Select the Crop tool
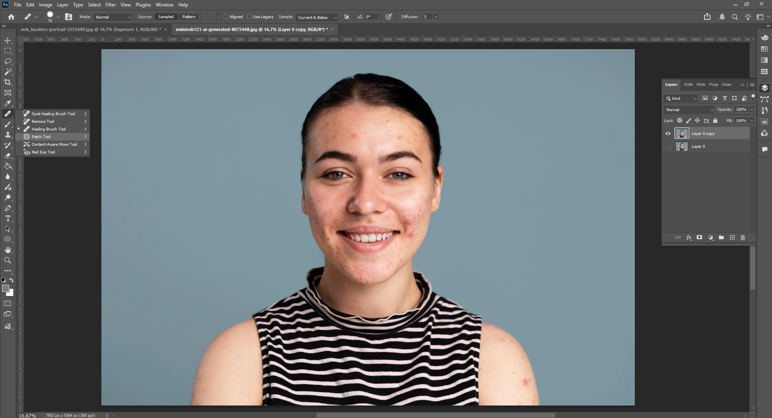Viewport: 772px width, 418px height. 8,82
